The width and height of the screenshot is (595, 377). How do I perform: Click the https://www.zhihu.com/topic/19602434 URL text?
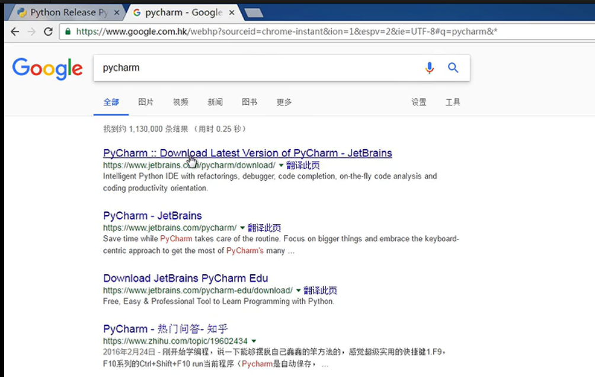(175, 341)
